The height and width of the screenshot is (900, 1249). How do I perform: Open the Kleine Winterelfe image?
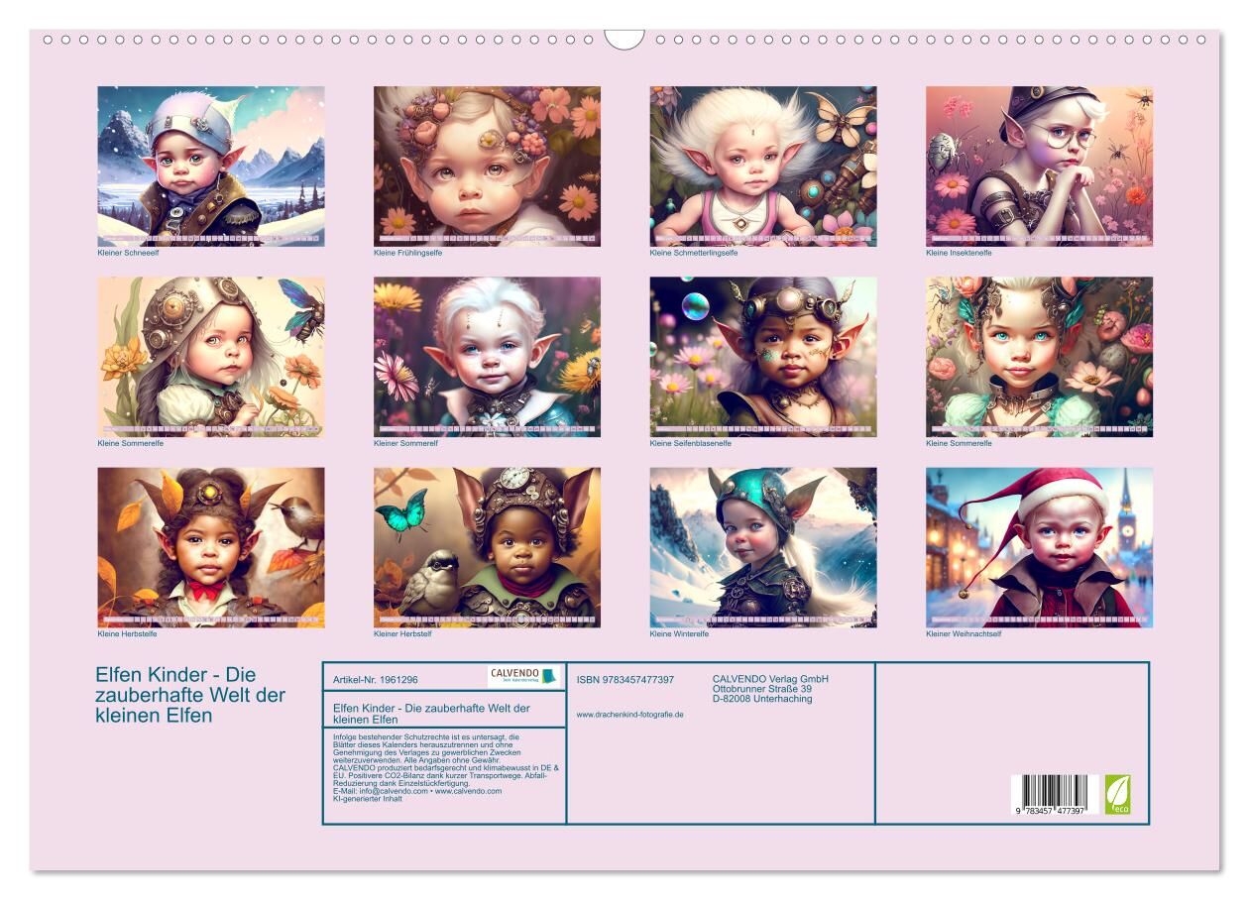[x=763, y=547]
